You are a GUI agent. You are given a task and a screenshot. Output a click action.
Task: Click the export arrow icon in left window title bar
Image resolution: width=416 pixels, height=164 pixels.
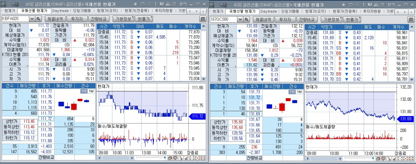tap(143, 4)
